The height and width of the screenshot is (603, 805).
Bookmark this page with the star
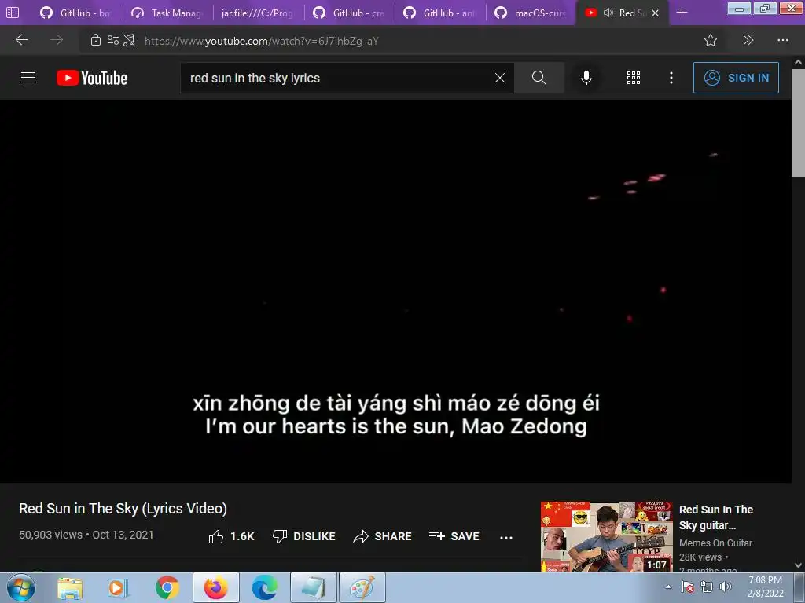pyautogui.click(x=711, y=40)
